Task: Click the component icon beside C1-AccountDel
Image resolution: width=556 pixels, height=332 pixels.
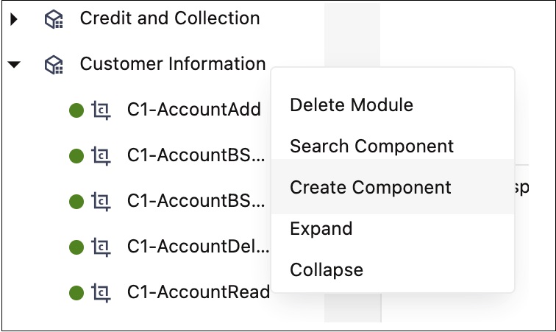Action: click(101, 247)
